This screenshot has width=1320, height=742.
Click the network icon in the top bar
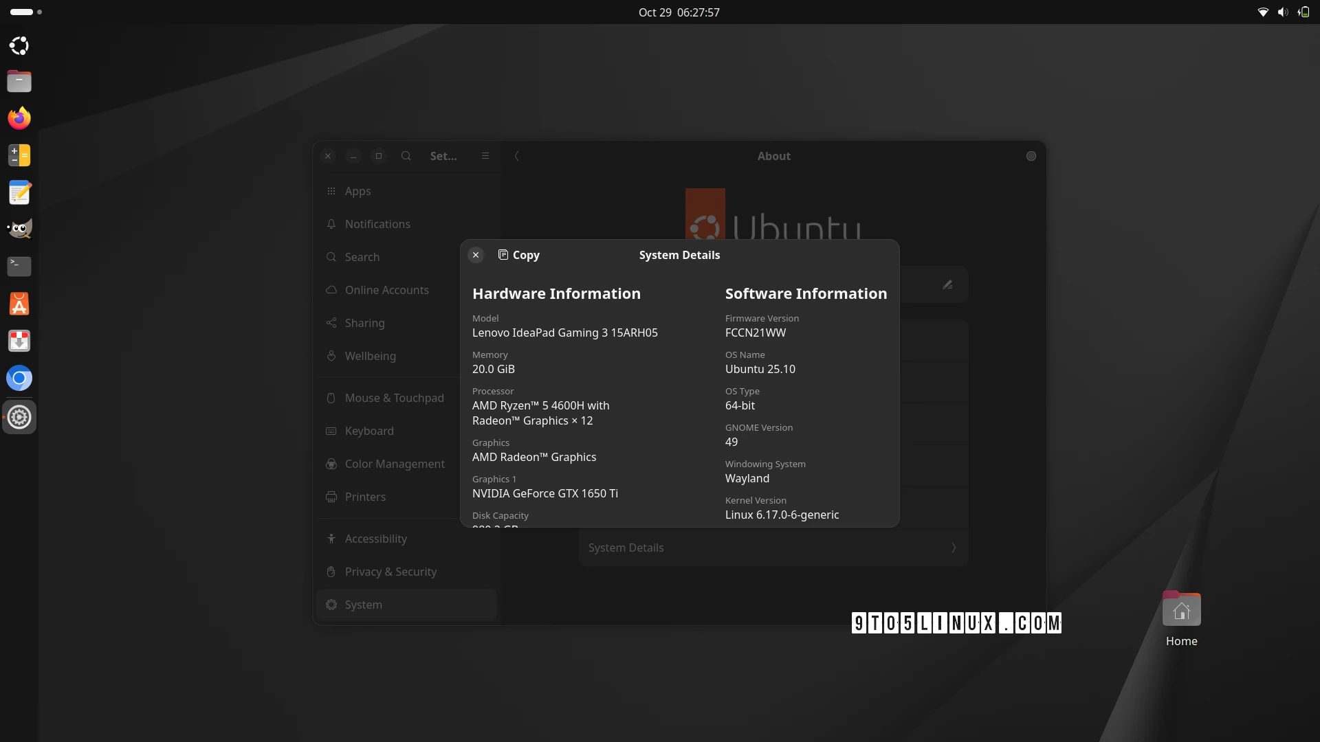[1262, 12]
